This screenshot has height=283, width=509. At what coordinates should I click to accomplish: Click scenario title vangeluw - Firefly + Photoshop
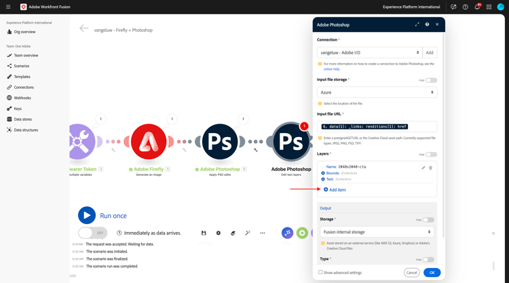(124, 30)
